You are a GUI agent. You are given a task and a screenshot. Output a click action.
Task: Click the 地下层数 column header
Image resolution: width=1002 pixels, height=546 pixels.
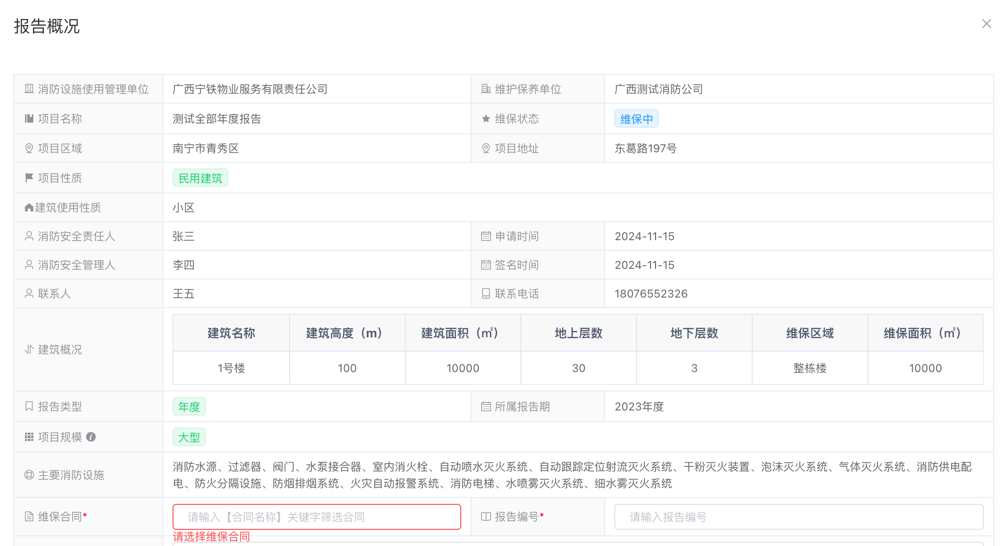[x=694, y=333]
